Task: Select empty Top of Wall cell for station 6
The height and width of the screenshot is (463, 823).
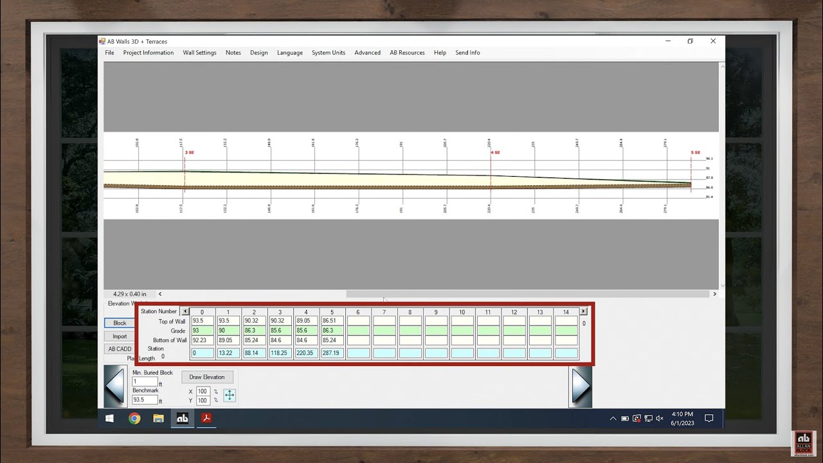Action: point(358,321)
